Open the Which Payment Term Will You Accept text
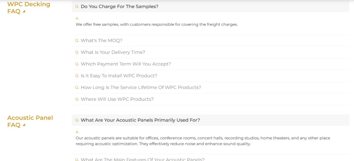The image size is (354, 161). pyautogui.click(x=126, y=64)
